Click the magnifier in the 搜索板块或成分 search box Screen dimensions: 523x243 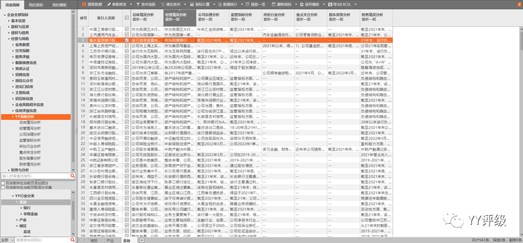pyautogui.click(x=73, y=240)
